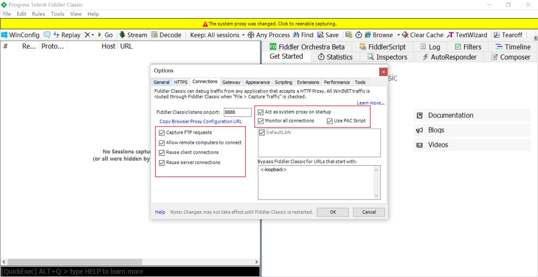Open the Edit menu

21,14
